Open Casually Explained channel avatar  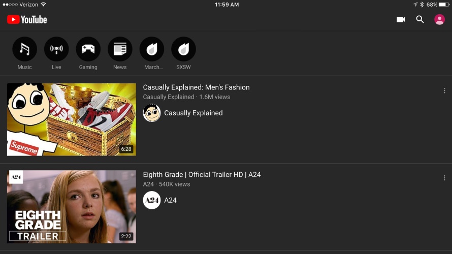click(152, 113)
